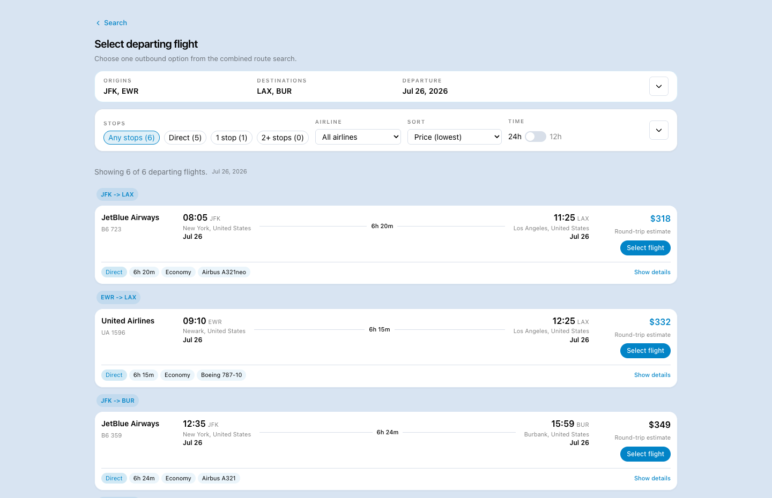
Task: Click the 09:10 EWR departure time
Action: click(x=202, y=321)
